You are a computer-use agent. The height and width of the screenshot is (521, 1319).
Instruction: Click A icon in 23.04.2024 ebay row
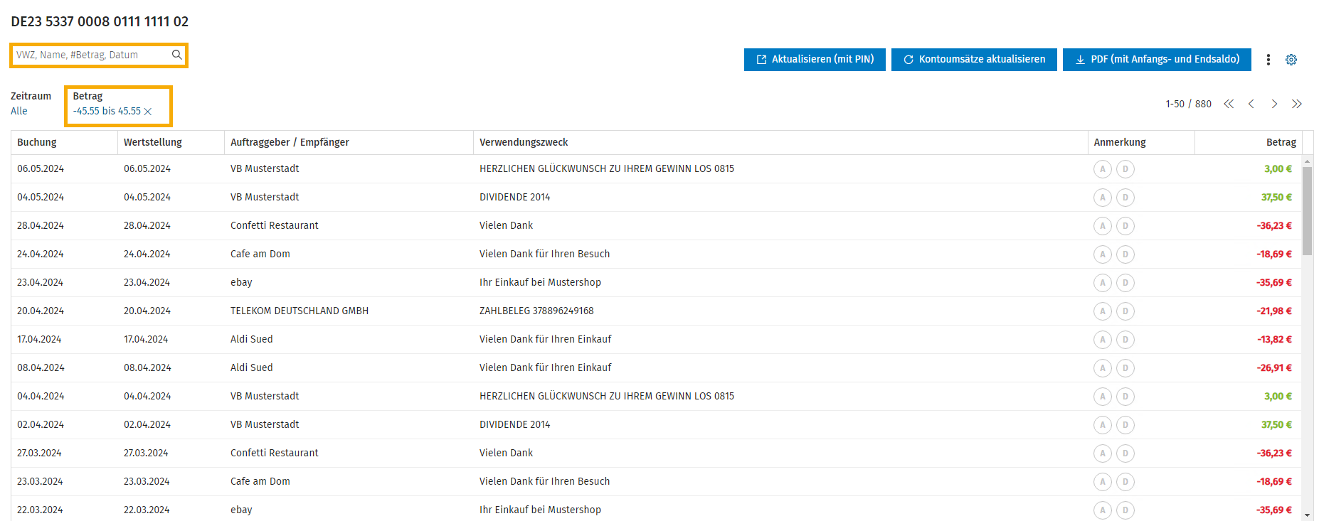point(1103,283)
